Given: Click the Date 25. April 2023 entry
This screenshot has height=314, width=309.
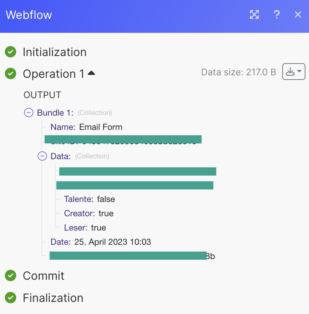Looking at the screenshot, I should [x=101, y=242].
